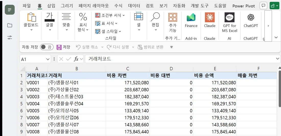Open the Redo history dropdown arrow
This screenshot has height=136, width=281.
(x=133, y=47)
